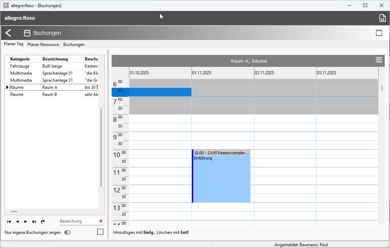Click the Bezeichnung filter input field
Image resolution: width=390 pixels, height=248 pixels.
[x=78, y=221]
